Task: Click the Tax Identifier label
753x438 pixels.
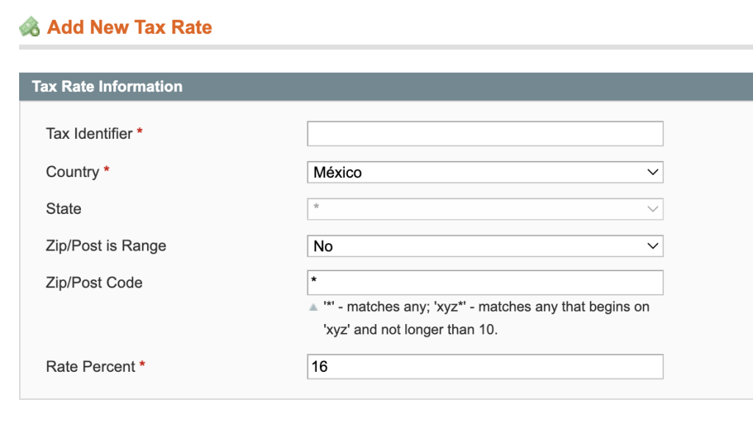Action: [89, 133]
